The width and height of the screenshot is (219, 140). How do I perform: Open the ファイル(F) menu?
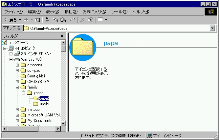13,12
